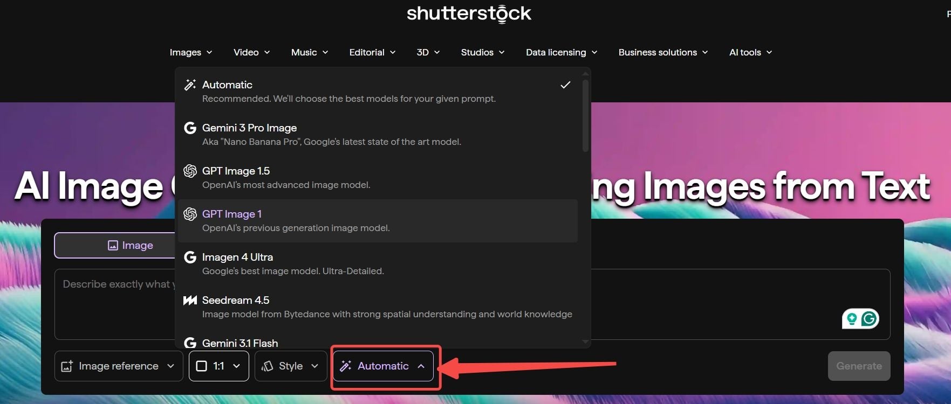Open the Music menu
The image size is (951, 404).
click(310, 52)
